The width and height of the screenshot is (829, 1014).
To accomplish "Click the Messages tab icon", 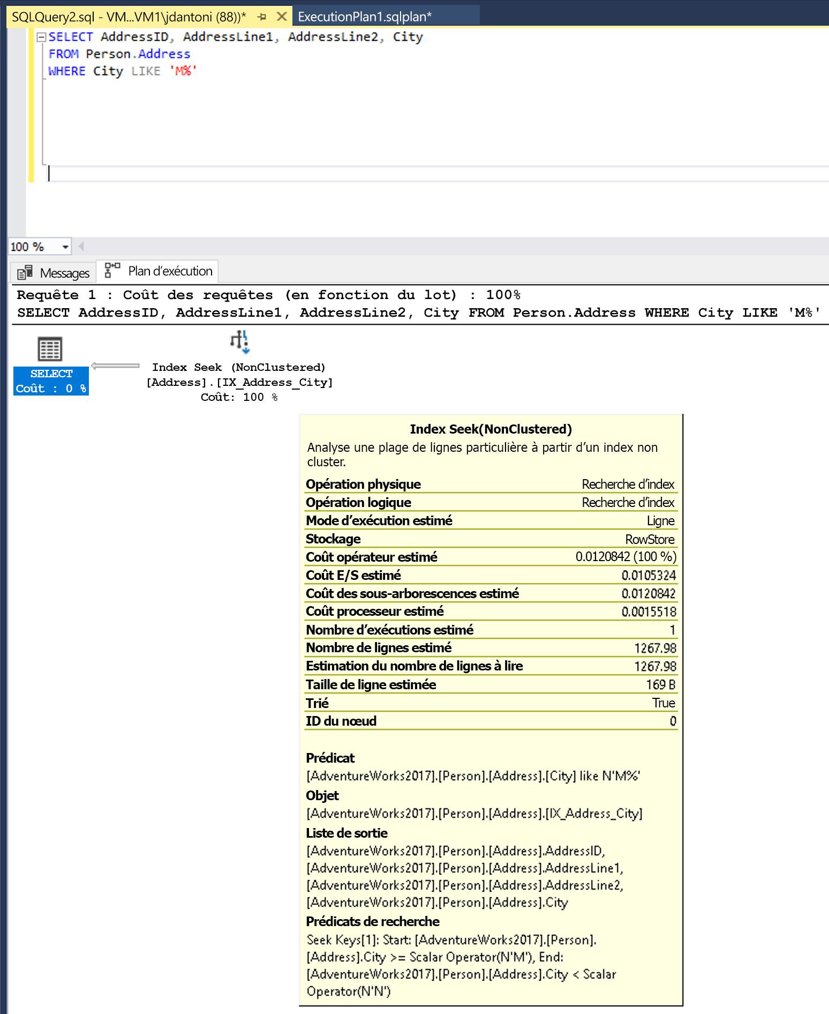I will [x=25, y=273].
